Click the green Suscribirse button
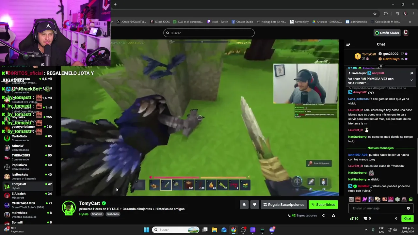 323,205
